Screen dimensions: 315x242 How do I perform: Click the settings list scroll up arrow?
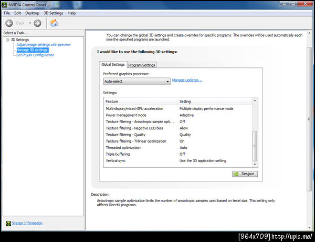(x=255, y=100)
